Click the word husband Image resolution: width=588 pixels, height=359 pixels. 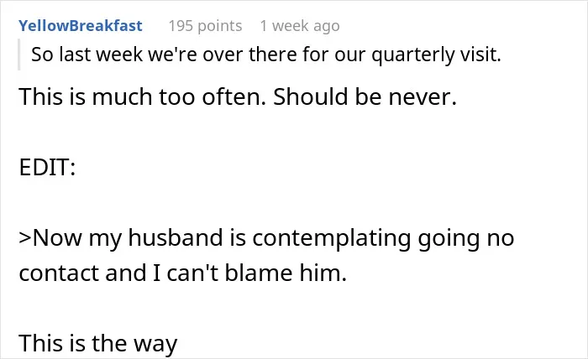(176, 237)
